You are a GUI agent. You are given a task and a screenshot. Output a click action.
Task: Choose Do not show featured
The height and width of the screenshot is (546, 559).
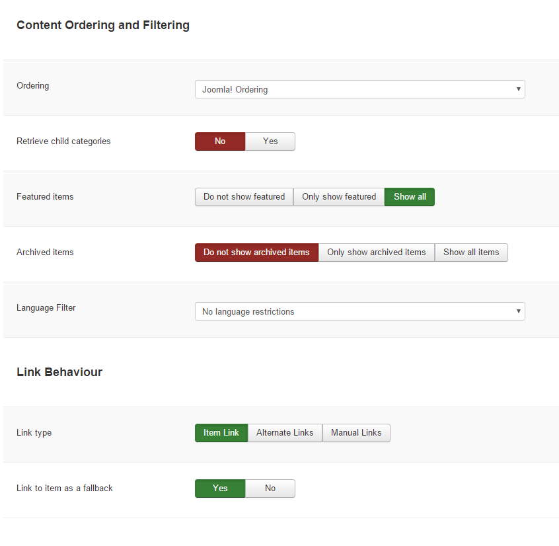pyautogui.click(x=244, y=197)
